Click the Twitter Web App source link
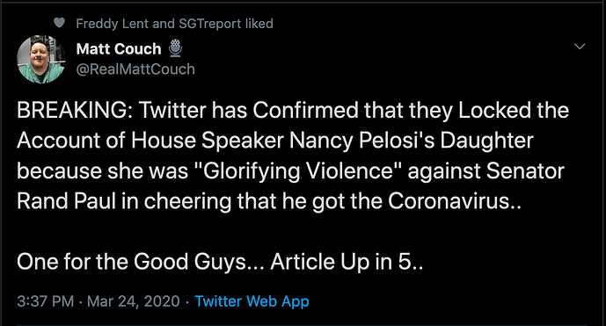 252,301
